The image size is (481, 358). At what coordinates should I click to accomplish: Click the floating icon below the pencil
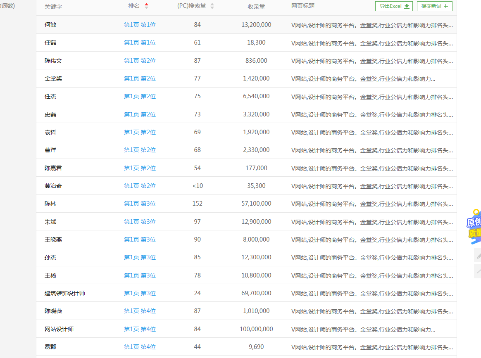(478, 271)
